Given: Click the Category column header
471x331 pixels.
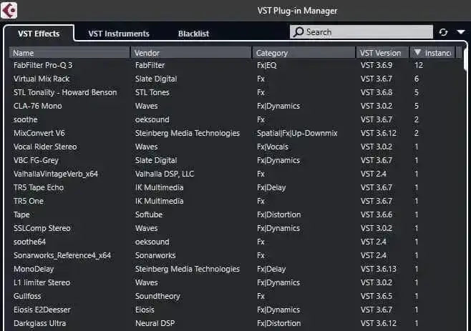Looking at the screenshot, I should (x=304, y=53).
